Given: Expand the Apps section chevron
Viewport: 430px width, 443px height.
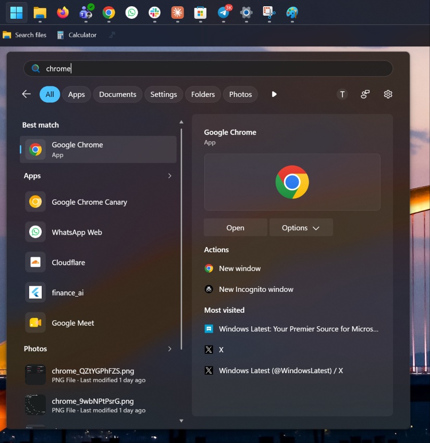Looking at the screenshot, I should click(169, 176).
